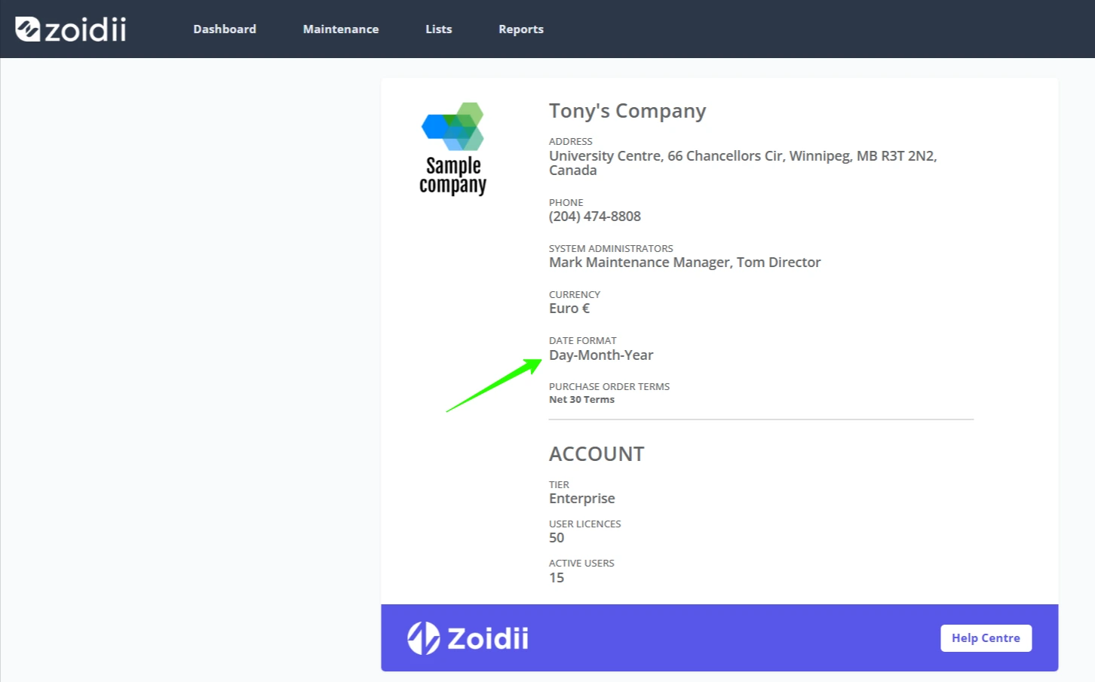Viewport: 1095px width, 682px height.
Task: Click the user licences value 50
Action: click(x=557, y=538)
